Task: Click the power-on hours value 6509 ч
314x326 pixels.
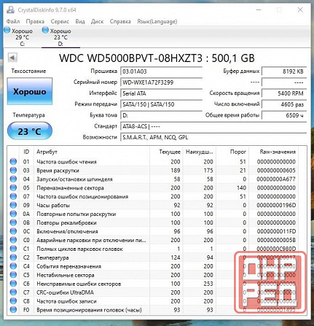Action: click(x=284, y=115)
